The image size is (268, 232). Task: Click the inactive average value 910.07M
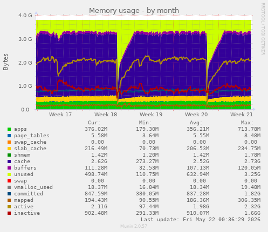tap(198, 213)
